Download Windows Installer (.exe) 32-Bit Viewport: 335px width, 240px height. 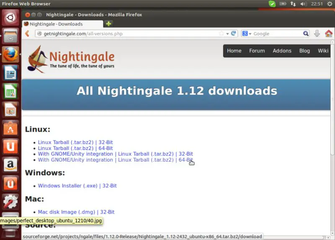[x=77, y=186]
